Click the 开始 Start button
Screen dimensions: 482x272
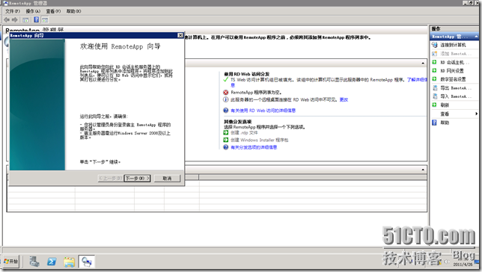coord(11,262)
